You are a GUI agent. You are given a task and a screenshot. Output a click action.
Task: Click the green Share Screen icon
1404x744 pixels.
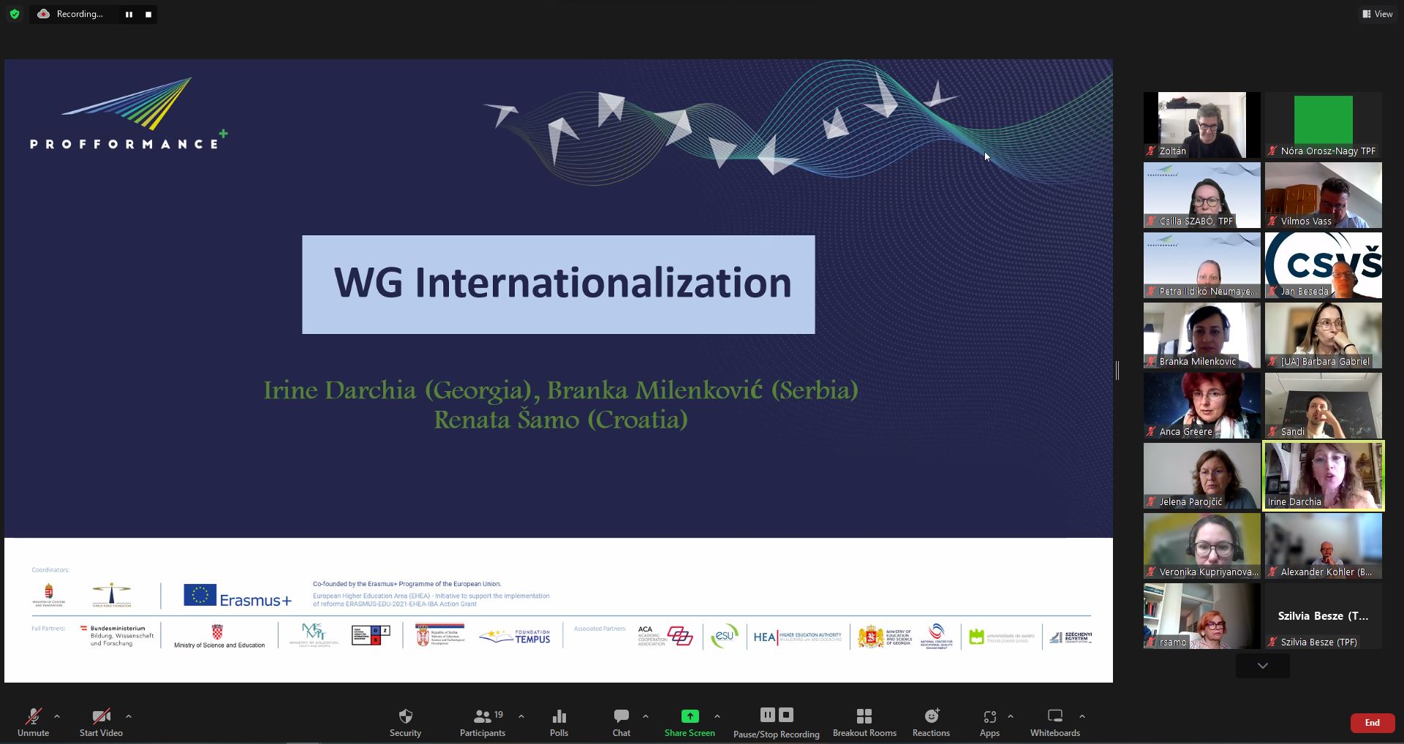[x=689, y=716]
